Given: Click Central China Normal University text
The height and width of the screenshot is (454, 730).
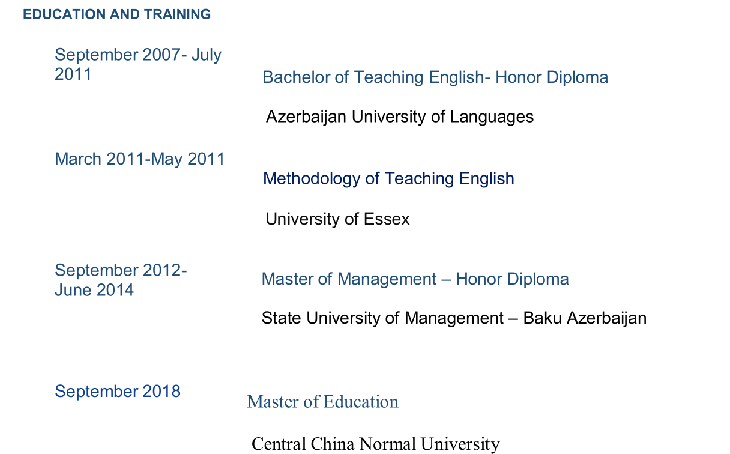Looking at the screenshot, I should (375, 444).
